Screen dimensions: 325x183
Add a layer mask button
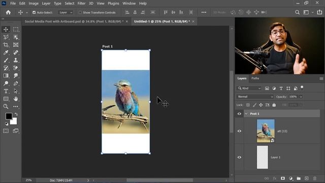(x=282, y=178)
